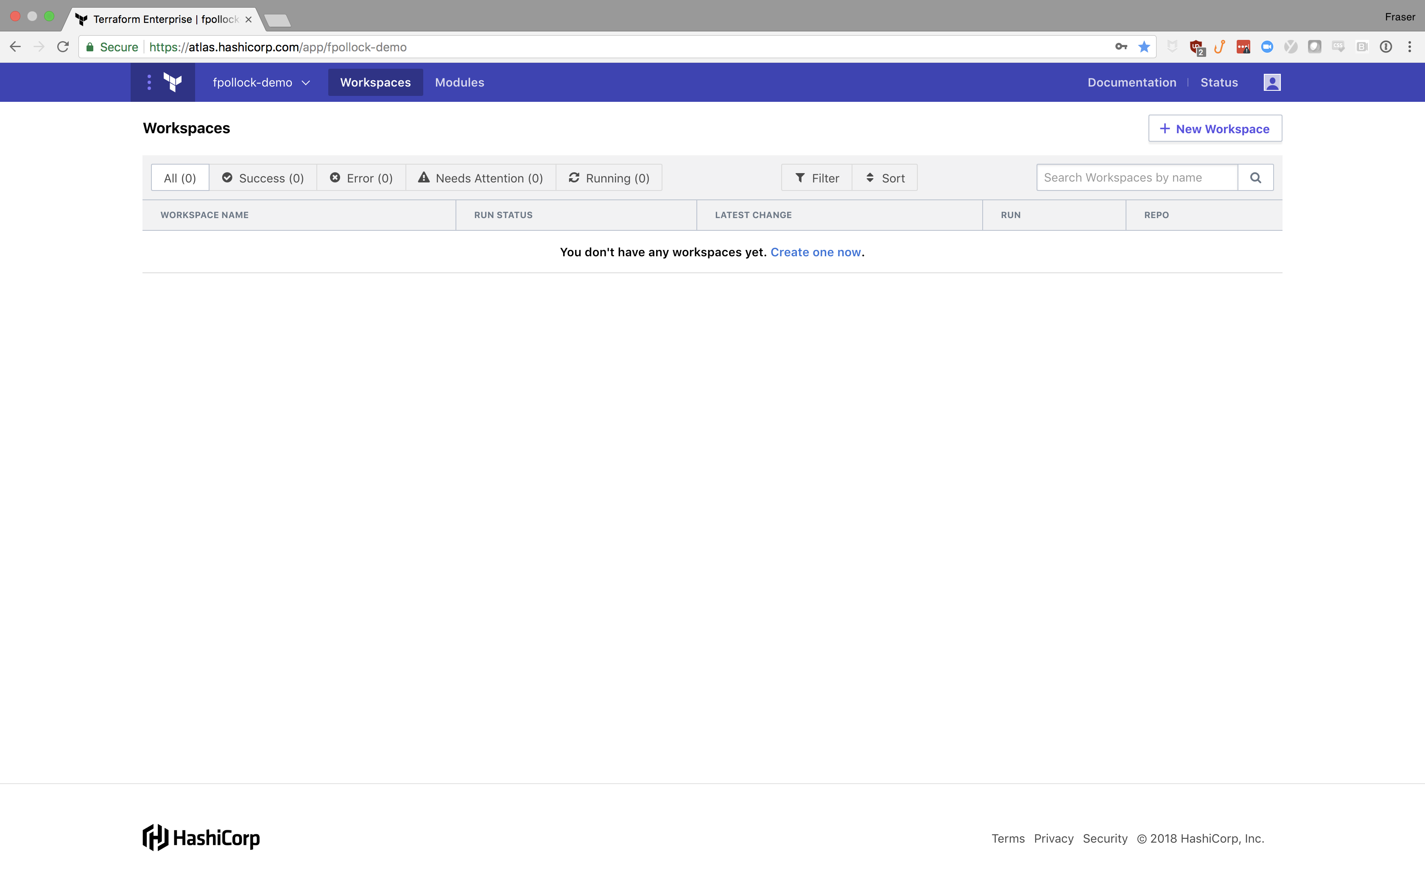Image resolution: width=1425 pixels, height=891 pixels.
Task: Open the Filter dropdown
Action: click(817, 178)
